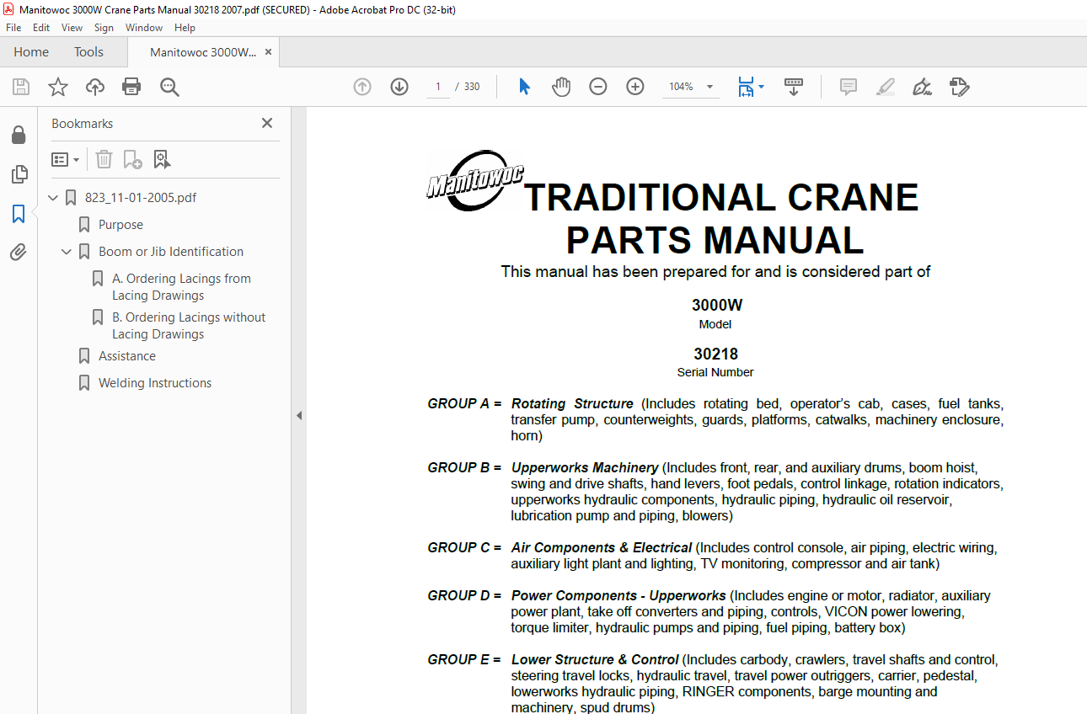Zoom in with the plus button
The height and width of the screenshot is (714, 1087).
coord(635,87)
